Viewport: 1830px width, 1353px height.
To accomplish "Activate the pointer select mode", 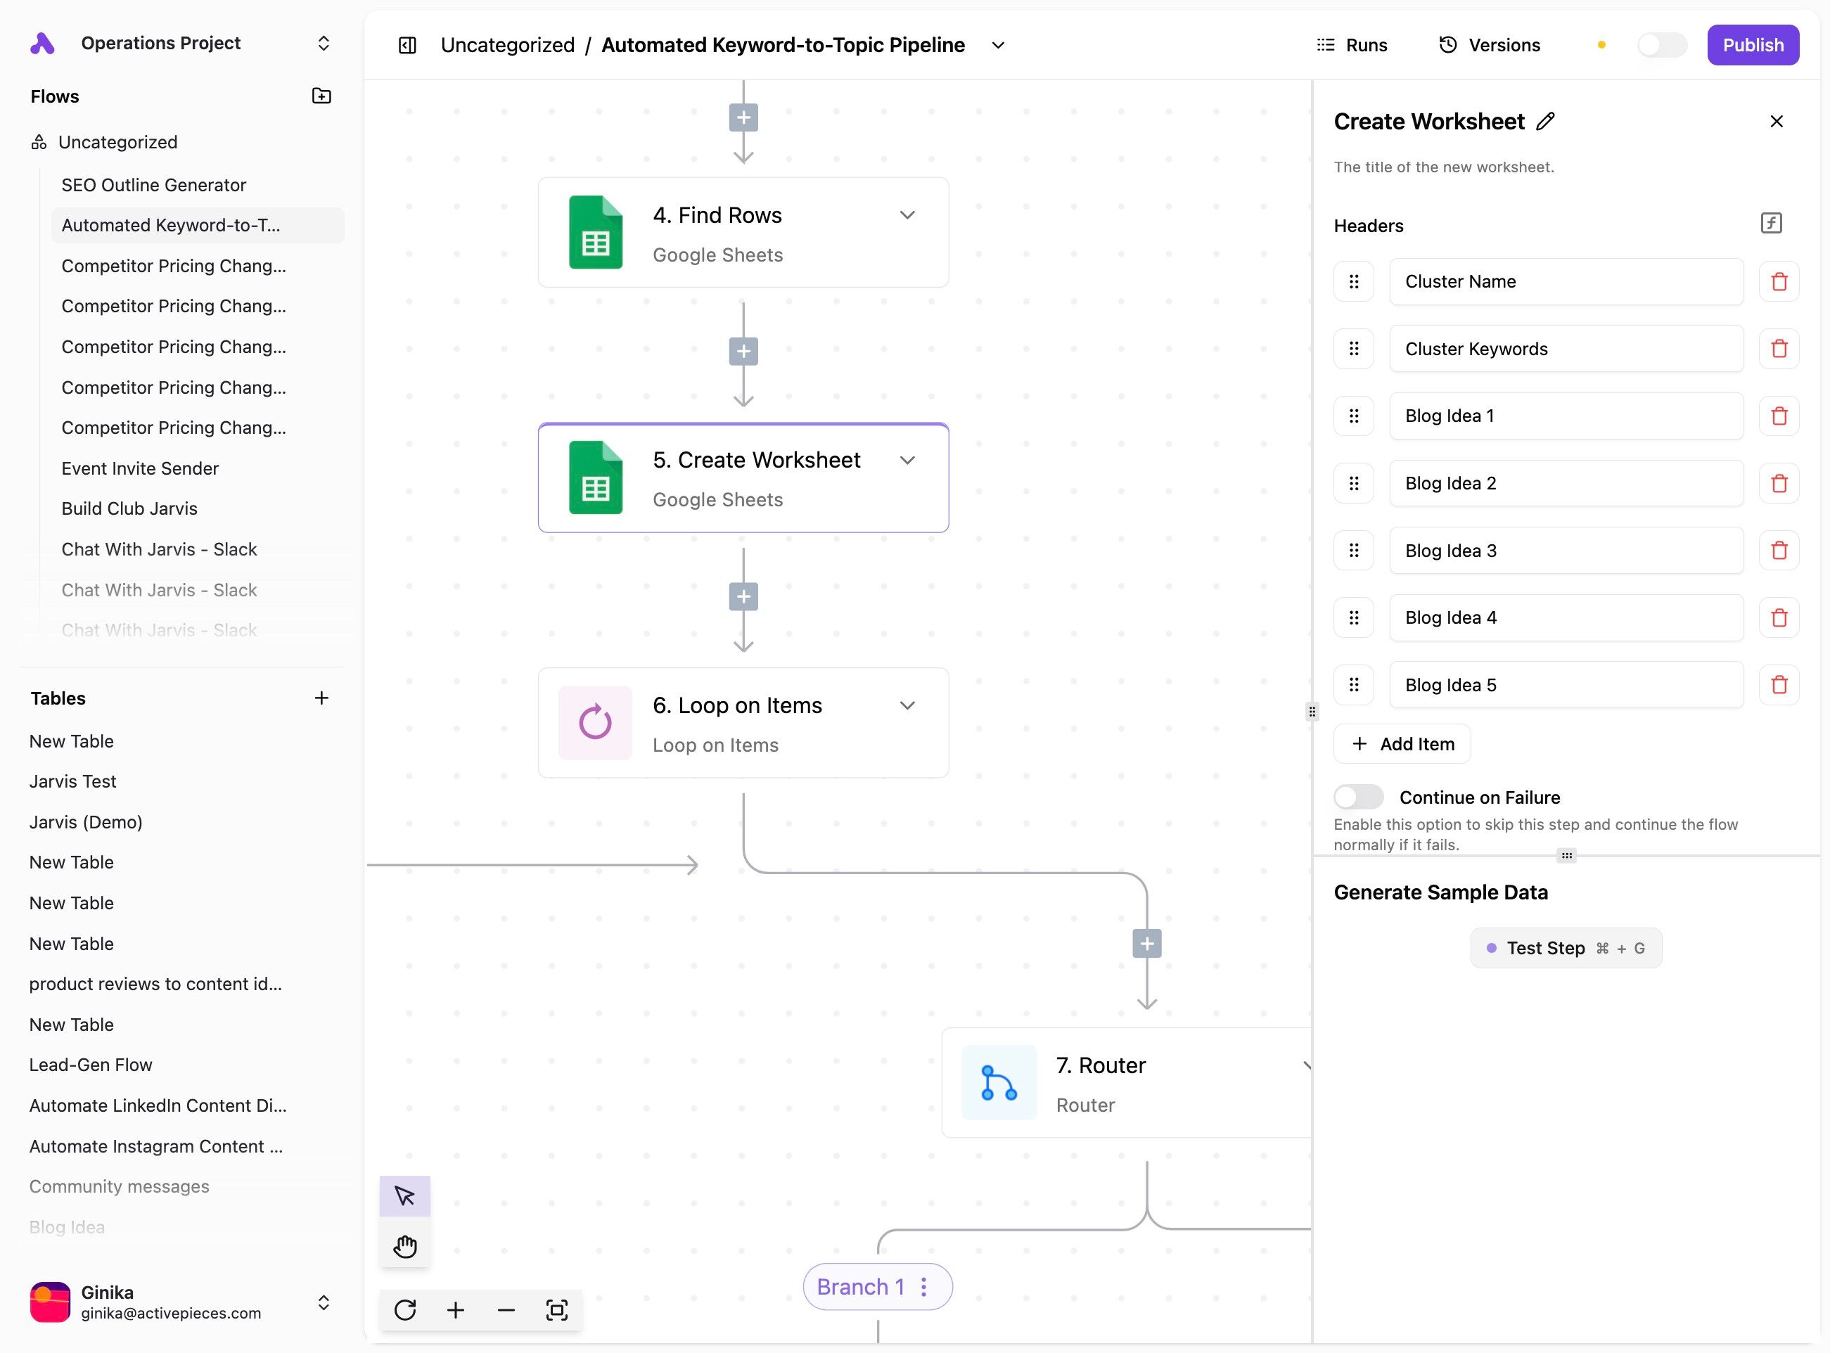I will point(404,1195).
